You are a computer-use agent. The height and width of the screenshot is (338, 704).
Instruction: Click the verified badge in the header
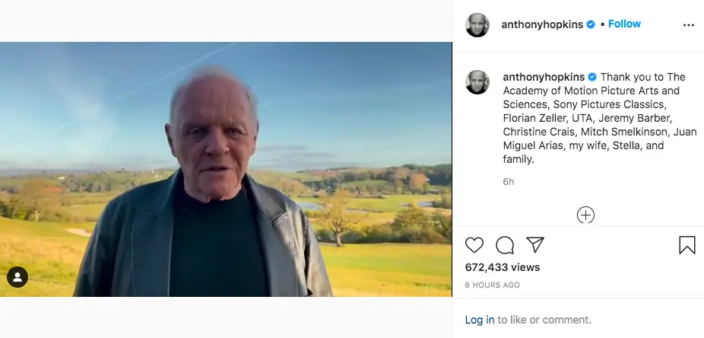(590, 24)
